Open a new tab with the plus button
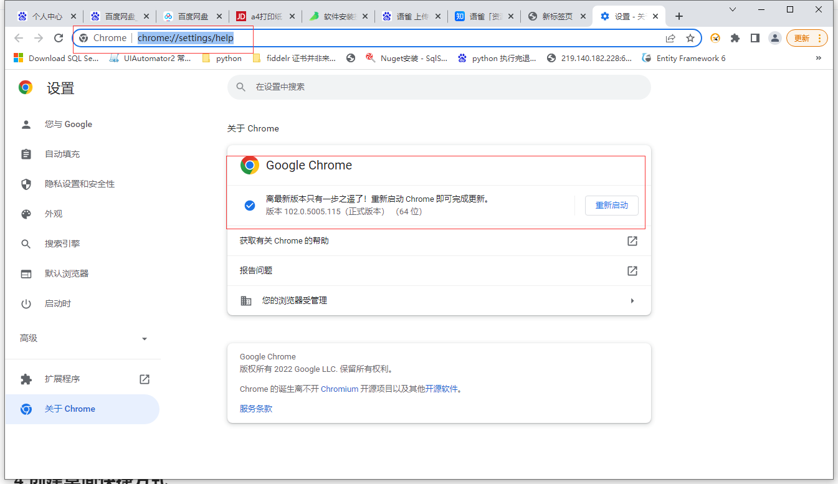The image size is (838, 484). point(679,16)
